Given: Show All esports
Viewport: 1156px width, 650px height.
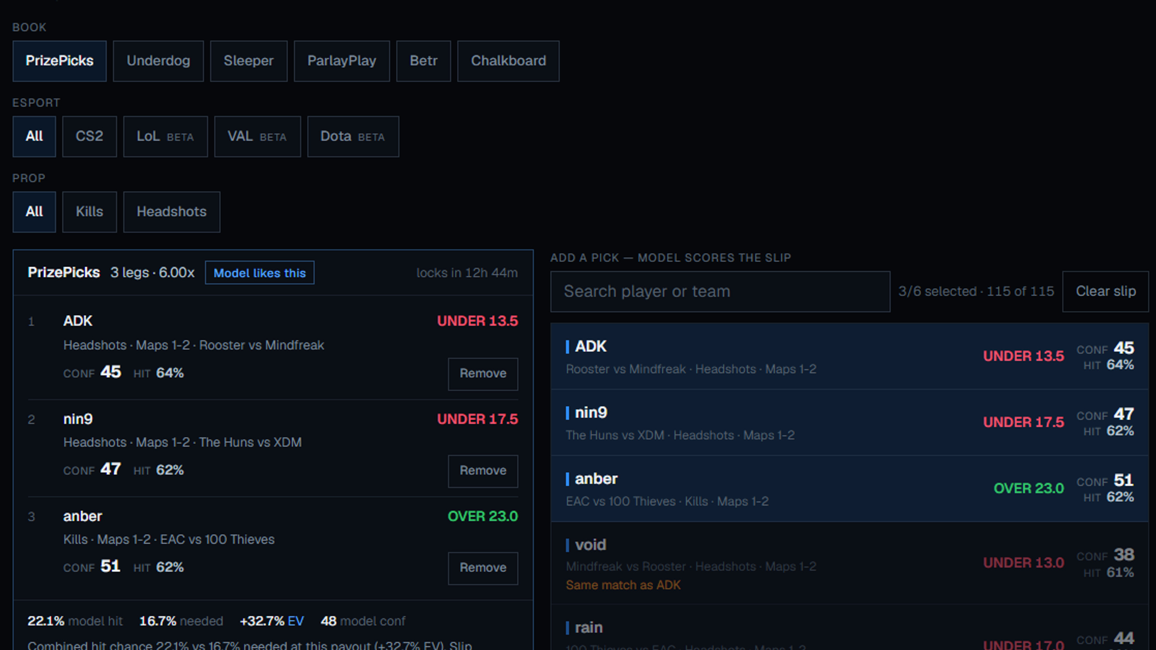Looking at the screenshot, I should point(34,136).
